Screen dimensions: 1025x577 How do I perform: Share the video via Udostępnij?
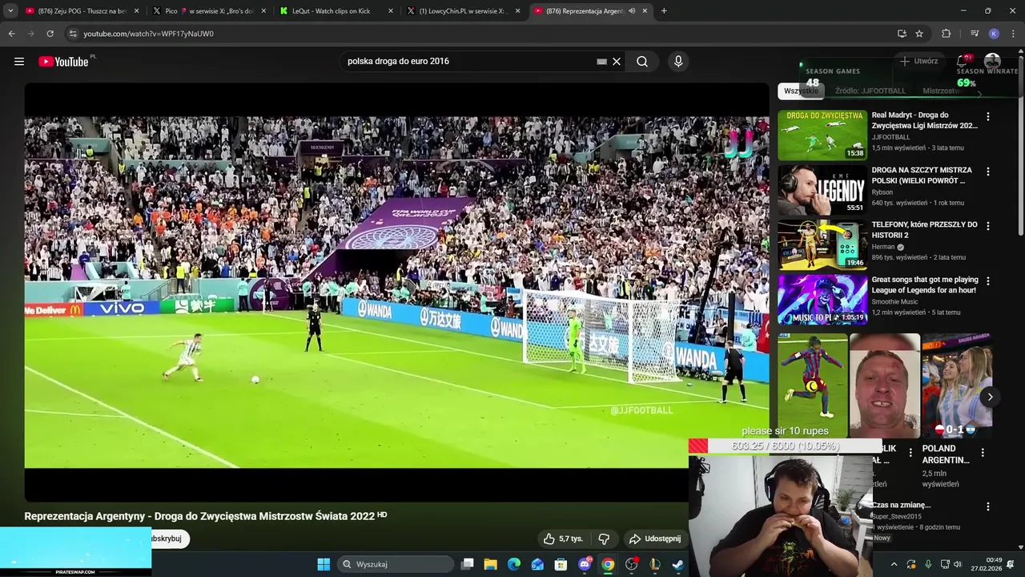click(x=655, y=539)
